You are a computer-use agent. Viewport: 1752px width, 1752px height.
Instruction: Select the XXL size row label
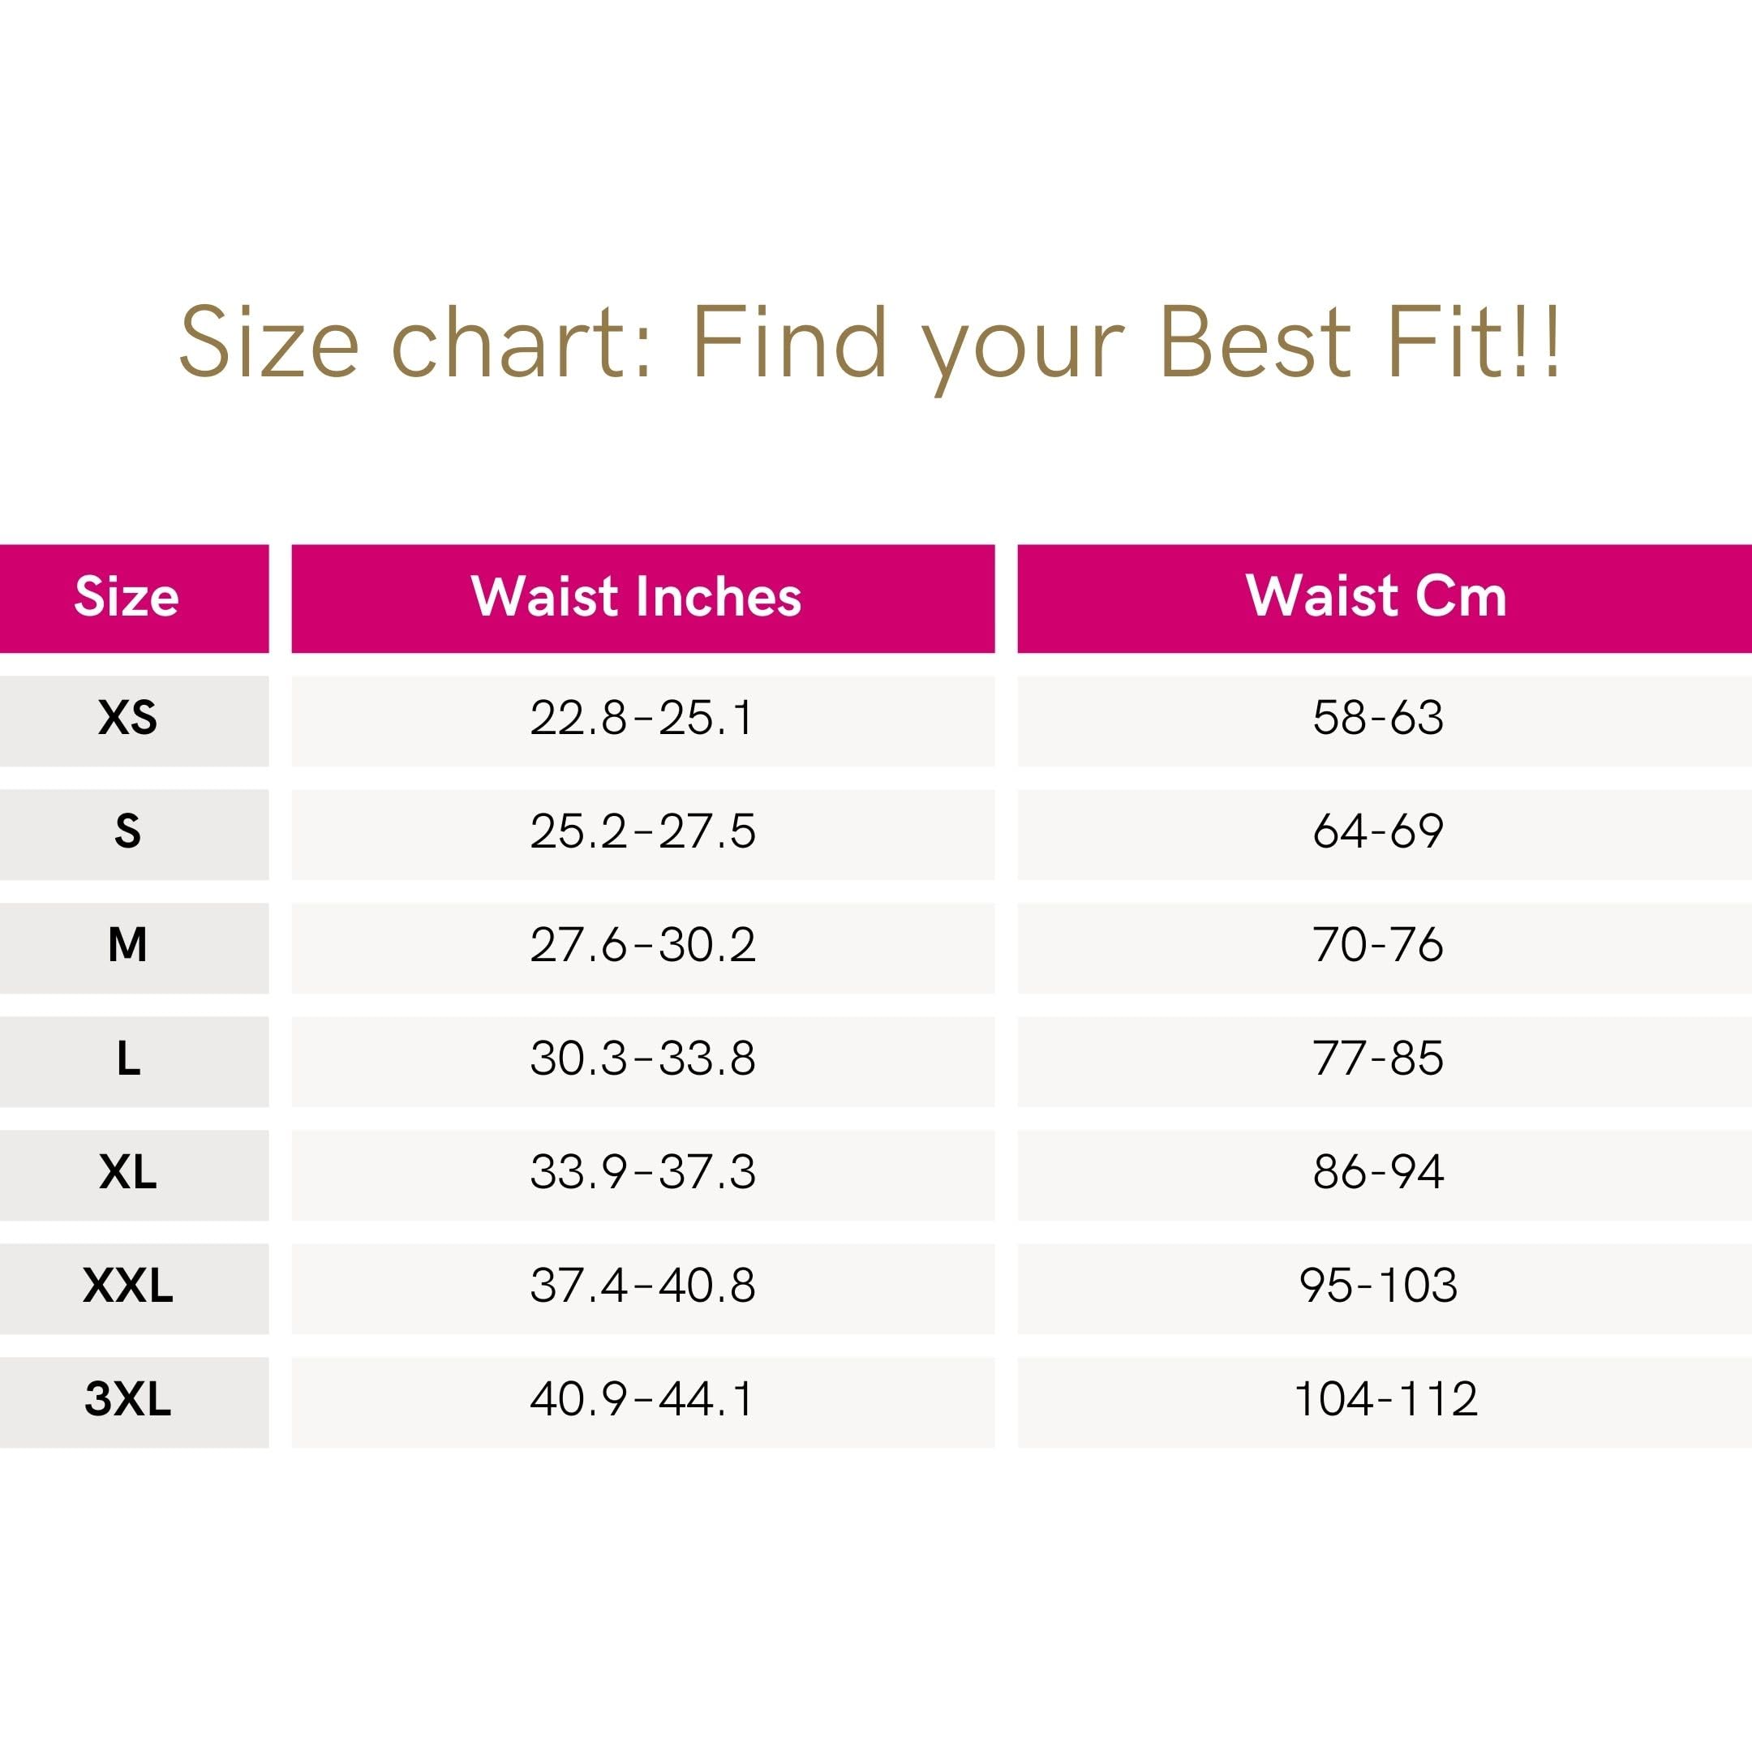click(127, 1286)
